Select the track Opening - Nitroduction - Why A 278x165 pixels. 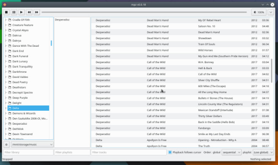coord(180,140)
